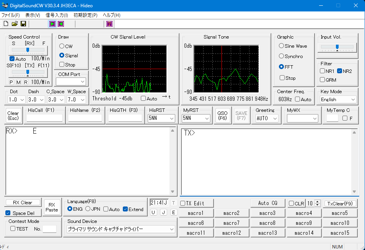Screen dimensions: 365x250
Task: Toggle the Space Del checkbox
Action: 8,213
